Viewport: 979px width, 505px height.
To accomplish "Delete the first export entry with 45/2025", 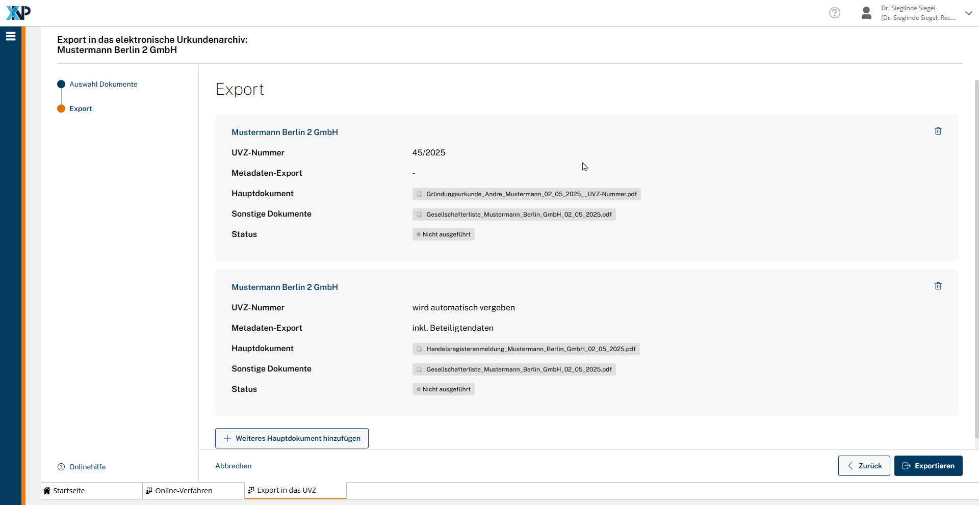I will (938, 131).
